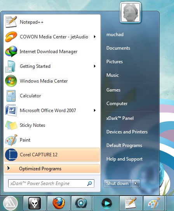Click the Shut down button

coord(117,183)
